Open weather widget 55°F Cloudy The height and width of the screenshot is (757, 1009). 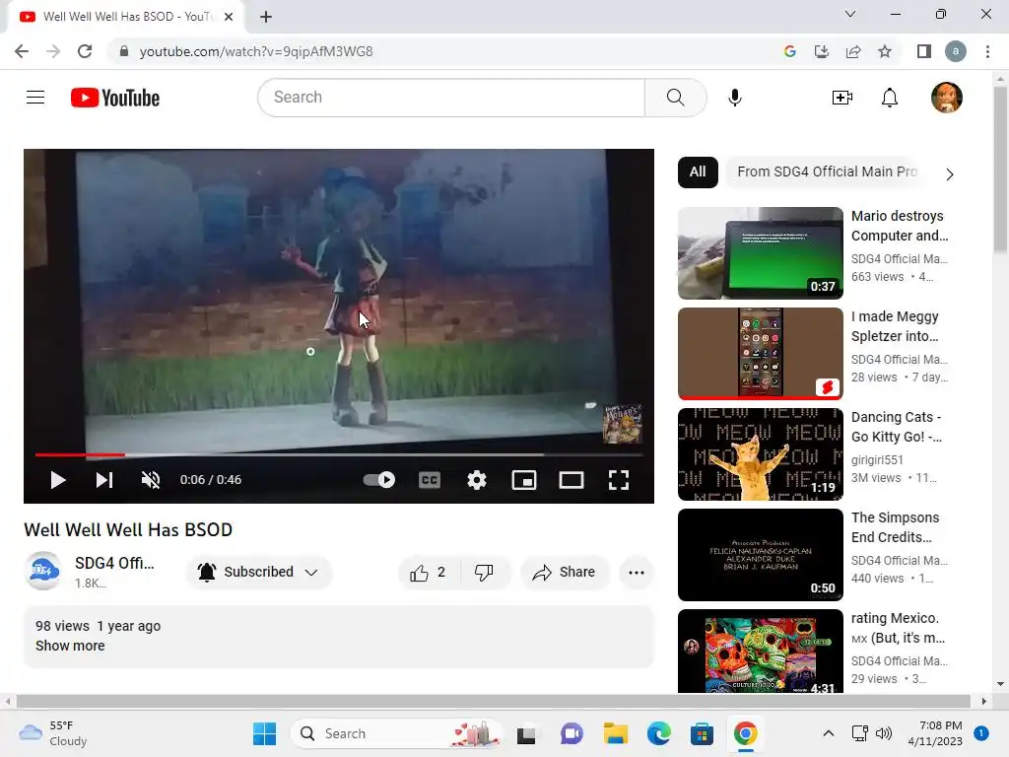tap(53, 733)
